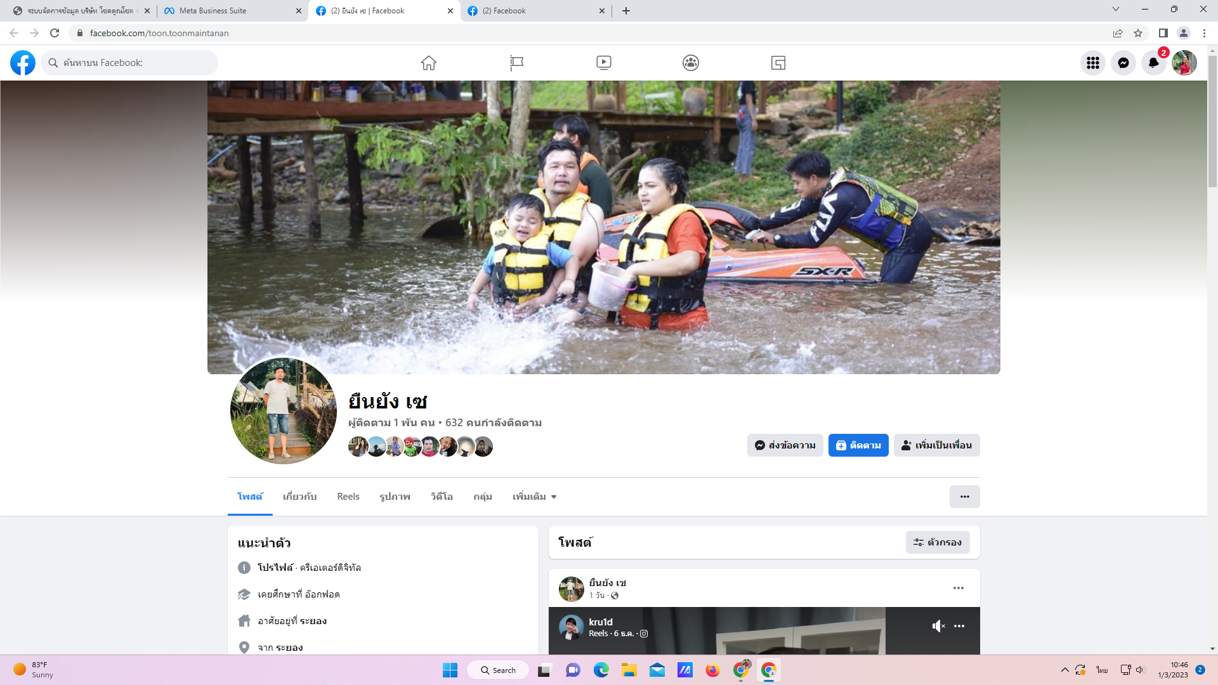
Task: Expand the เพิ่มเติม dropdown tab
Action: (x=534, y=497)
